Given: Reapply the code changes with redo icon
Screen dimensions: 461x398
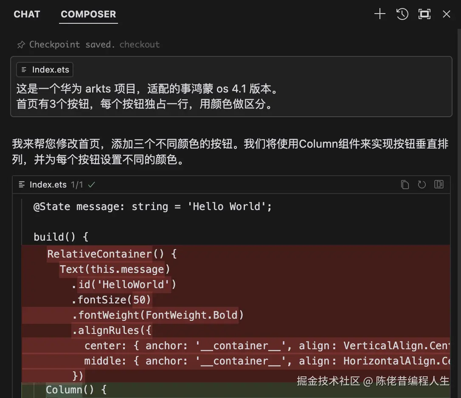Looking at the screenshot, I should coord(422,184).
